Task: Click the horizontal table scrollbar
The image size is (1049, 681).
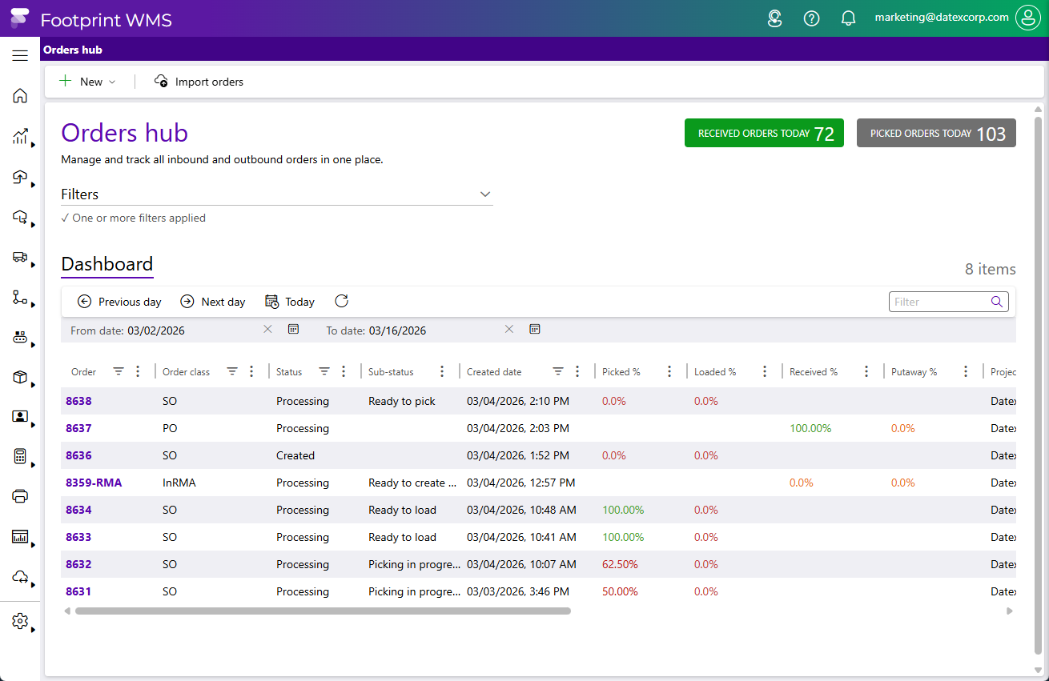Action: click(x=323, y=611)
